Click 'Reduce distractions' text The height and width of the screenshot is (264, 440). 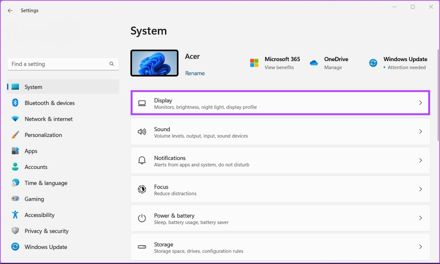(x=175, y=193)
